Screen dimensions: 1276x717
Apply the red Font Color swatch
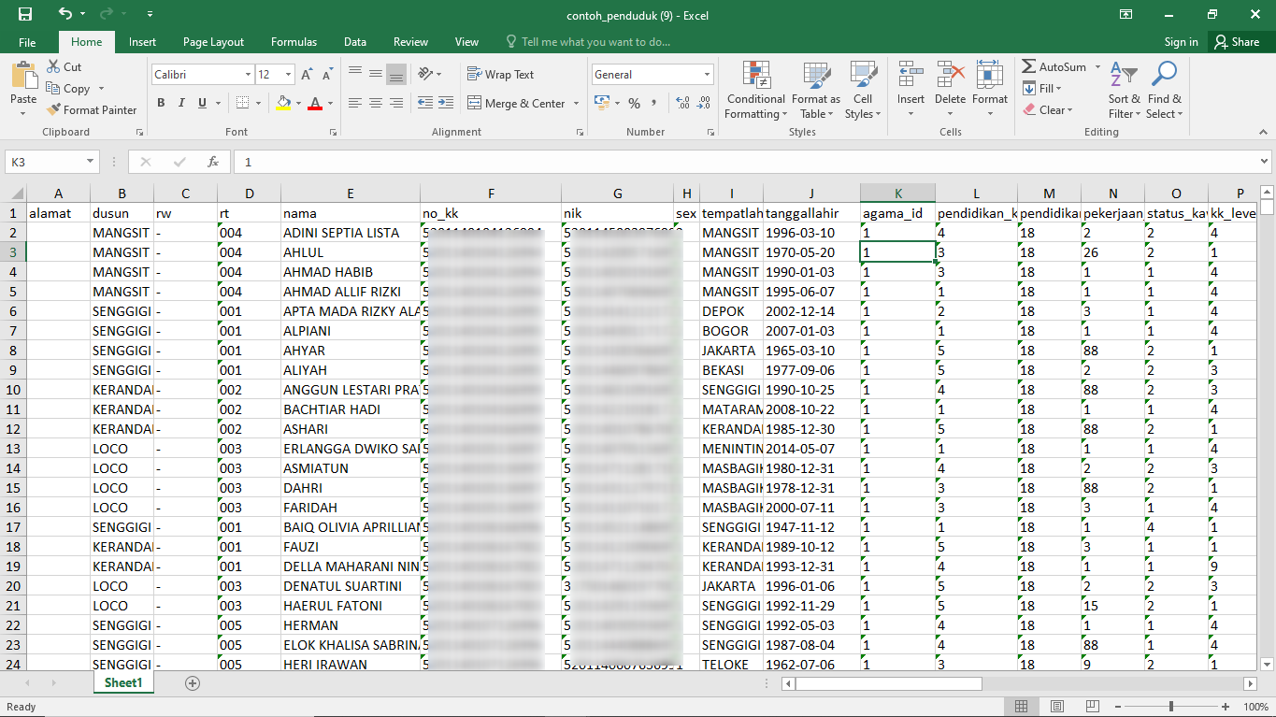(x=316, y=104)
